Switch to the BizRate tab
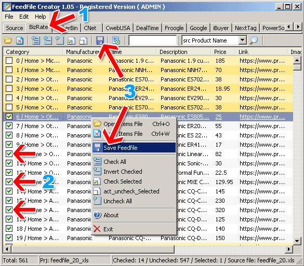This screenshot has width=304, height=266. (38, 27)
